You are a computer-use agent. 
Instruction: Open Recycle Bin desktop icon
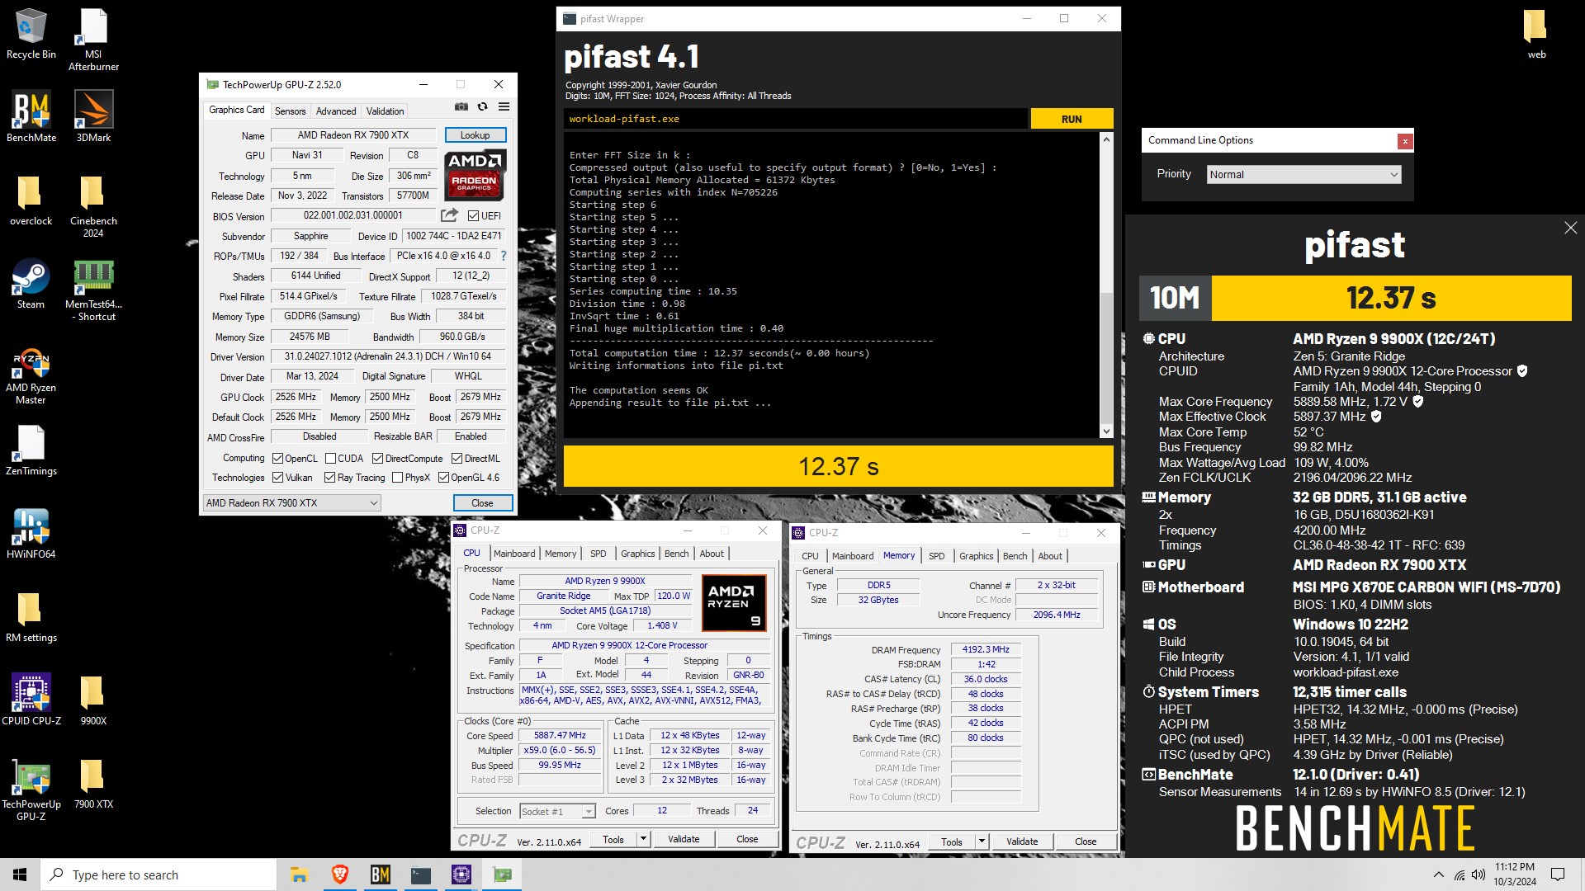(x=31, y=35)
